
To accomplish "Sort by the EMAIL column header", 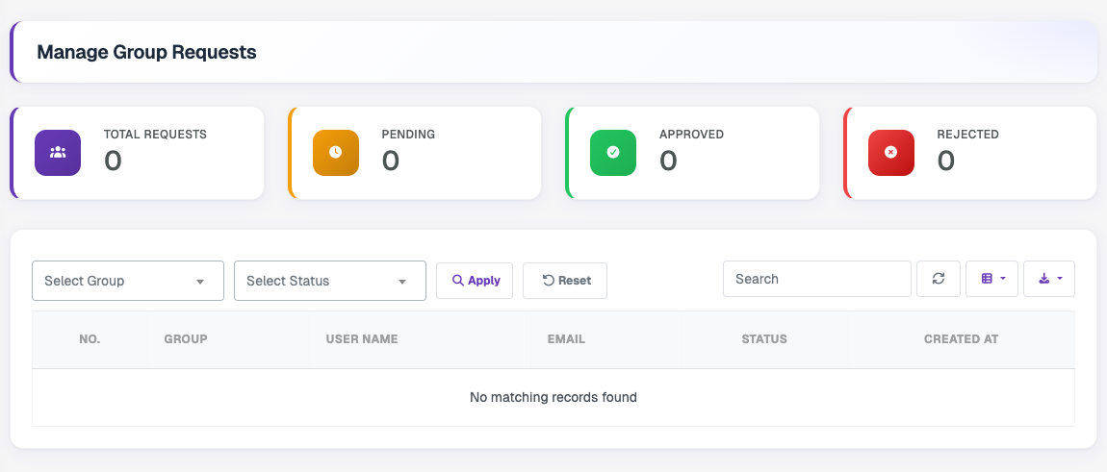I will [605, 339].
